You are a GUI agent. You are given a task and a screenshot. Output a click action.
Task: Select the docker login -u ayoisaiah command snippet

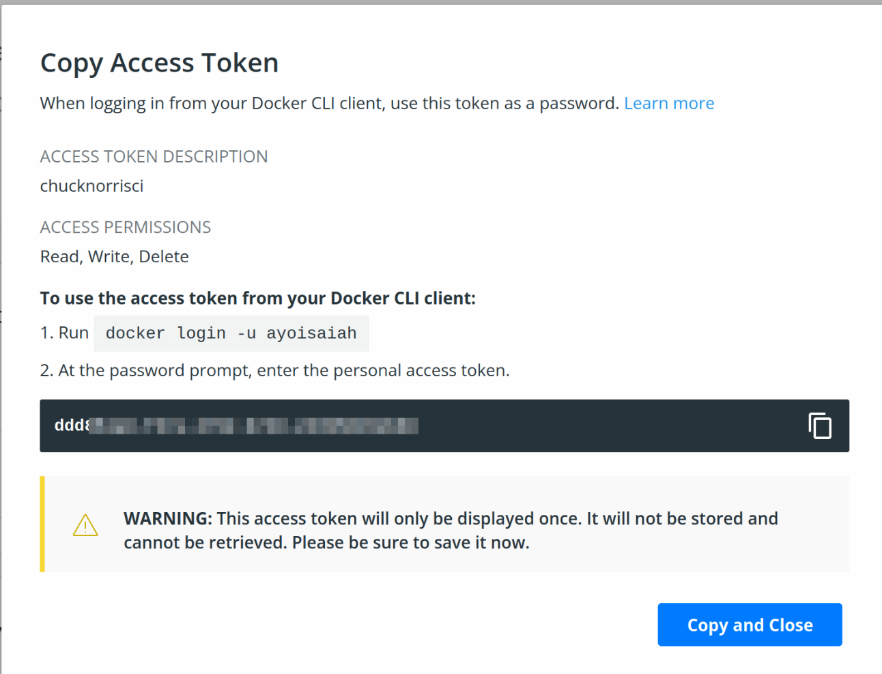231,333
